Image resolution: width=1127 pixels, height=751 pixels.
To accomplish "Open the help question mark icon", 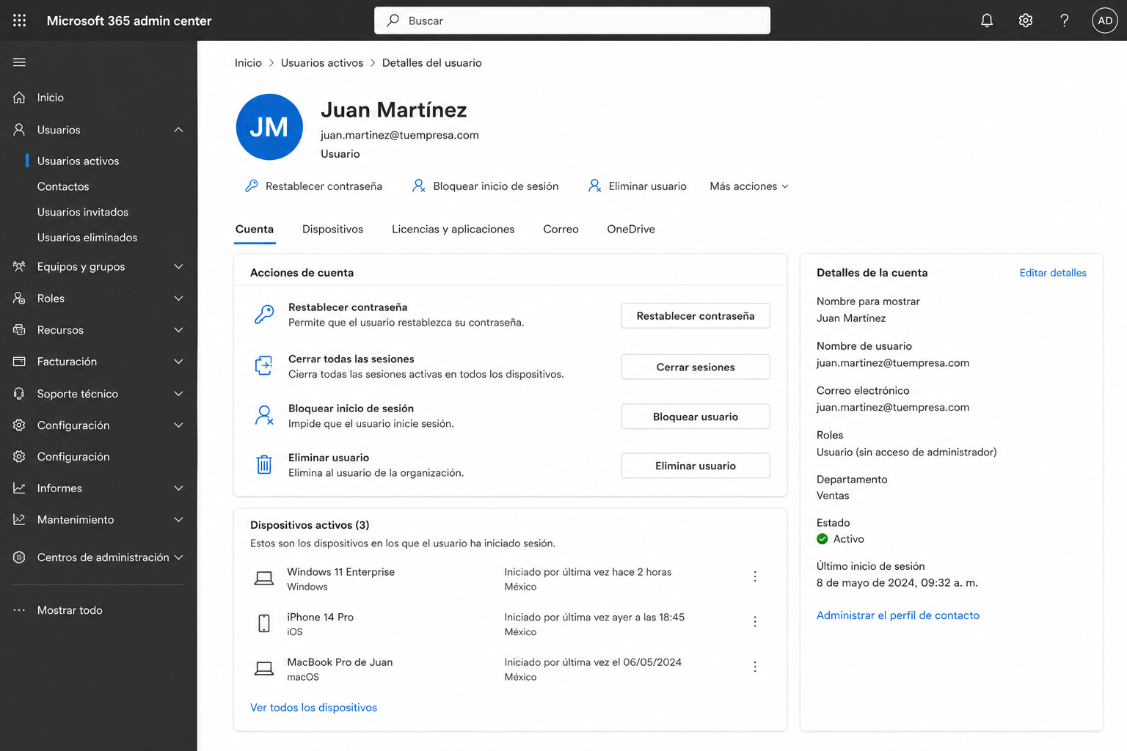I will [1064, 21].
